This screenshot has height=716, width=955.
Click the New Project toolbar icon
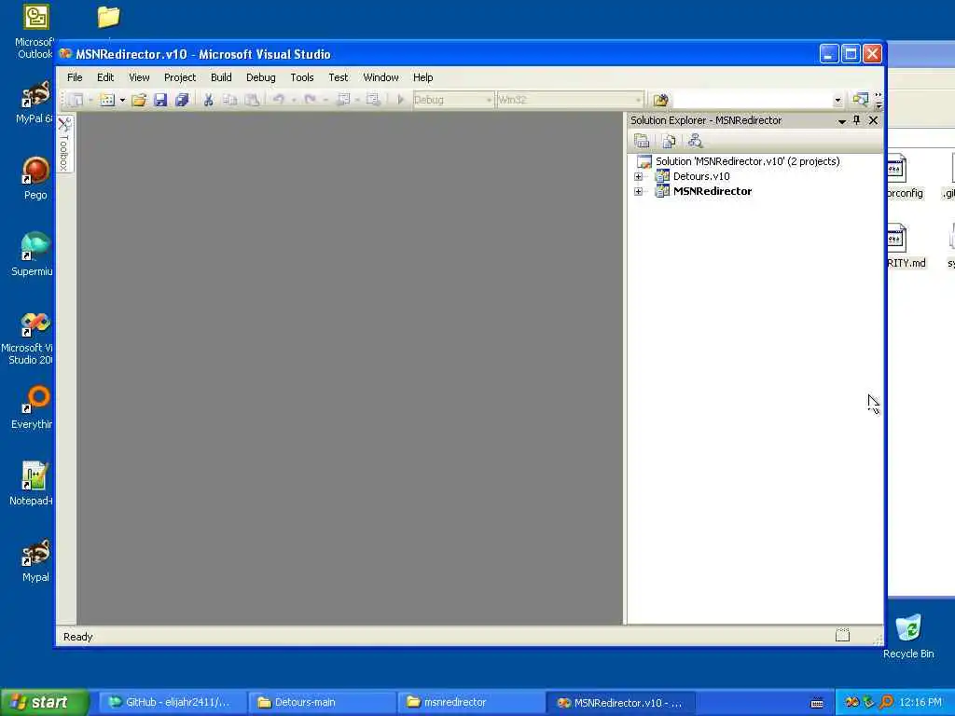76,100
